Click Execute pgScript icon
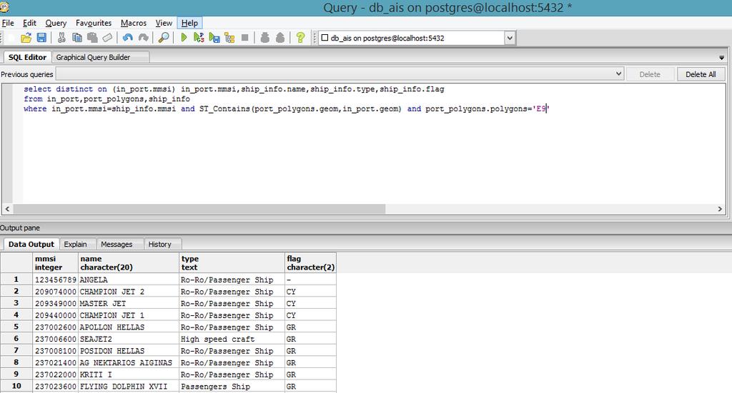732x393 pixels. coord(199,38)
